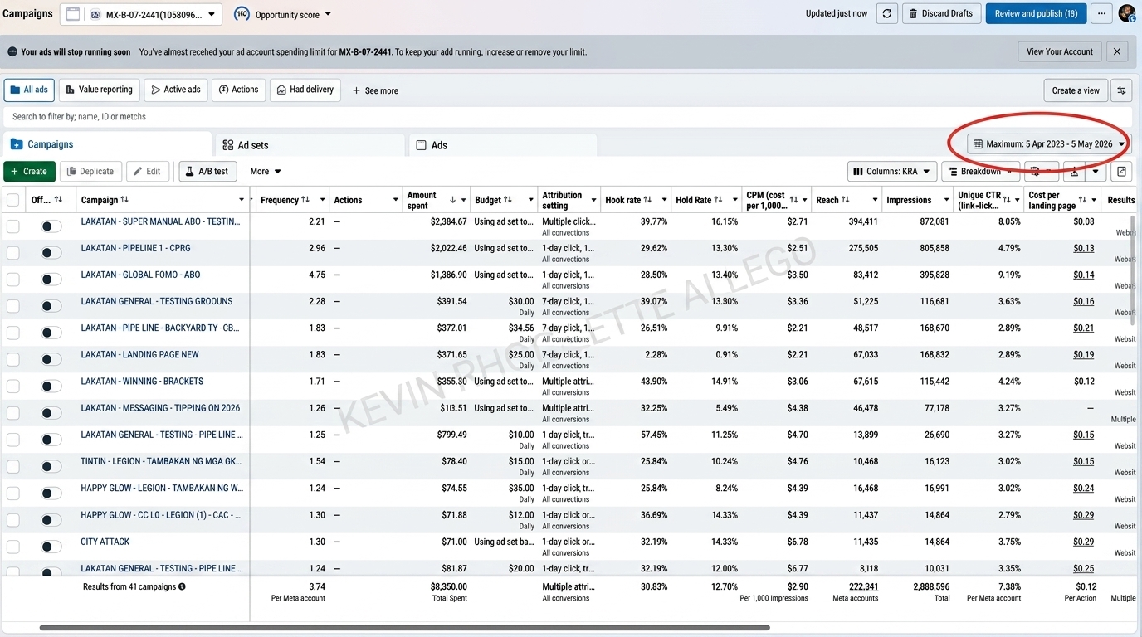Sort table by Unique CTR arrows
1142x637 pixels.
click(x=1007, y=200)
